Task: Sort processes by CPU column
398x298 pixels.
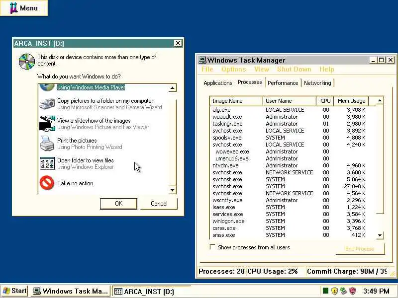Action: (325, 101)
